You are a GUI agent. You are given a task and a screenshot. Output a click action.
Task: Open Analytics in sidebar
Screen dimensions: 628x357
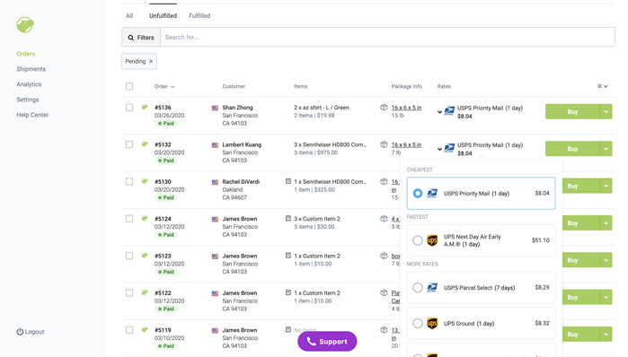click(x=29, y=84)
